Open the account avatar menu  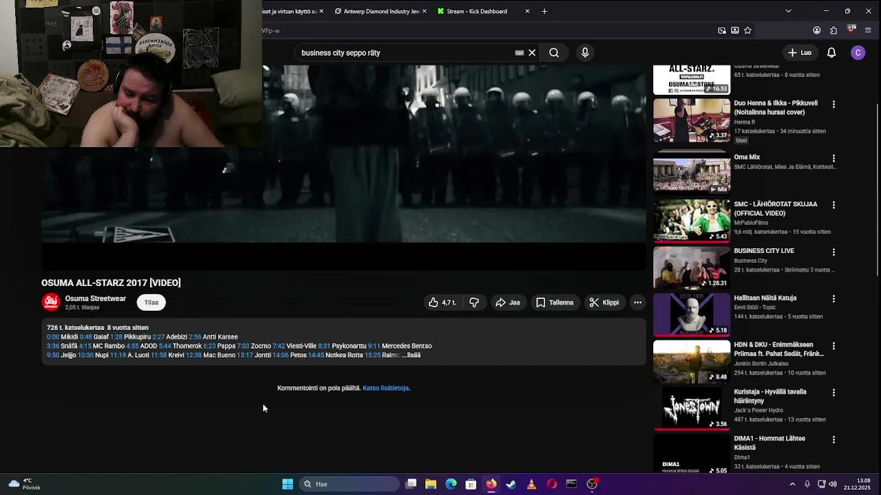(858, 53)
